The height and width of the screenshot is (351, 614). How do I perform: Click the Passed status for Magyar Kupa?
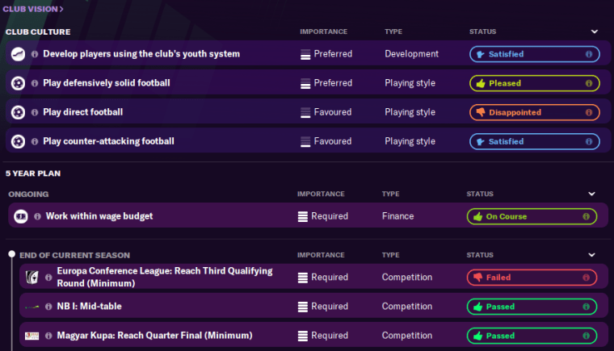(x=531, y=336)
